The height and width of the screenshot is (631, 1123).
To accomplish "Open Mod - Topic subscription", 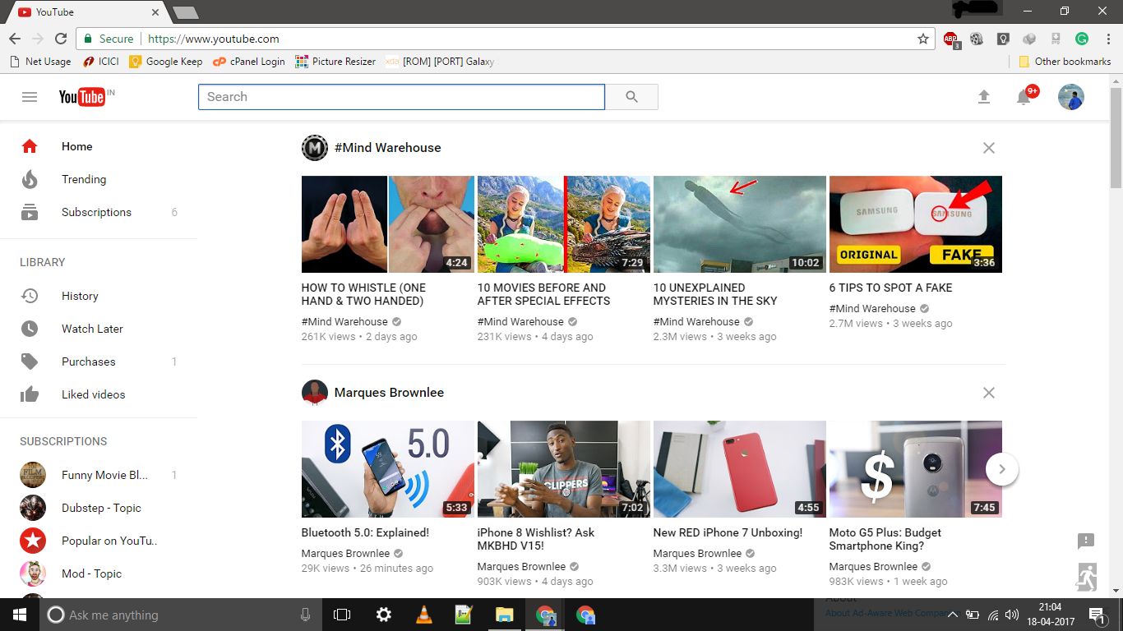I will (99, 573).
